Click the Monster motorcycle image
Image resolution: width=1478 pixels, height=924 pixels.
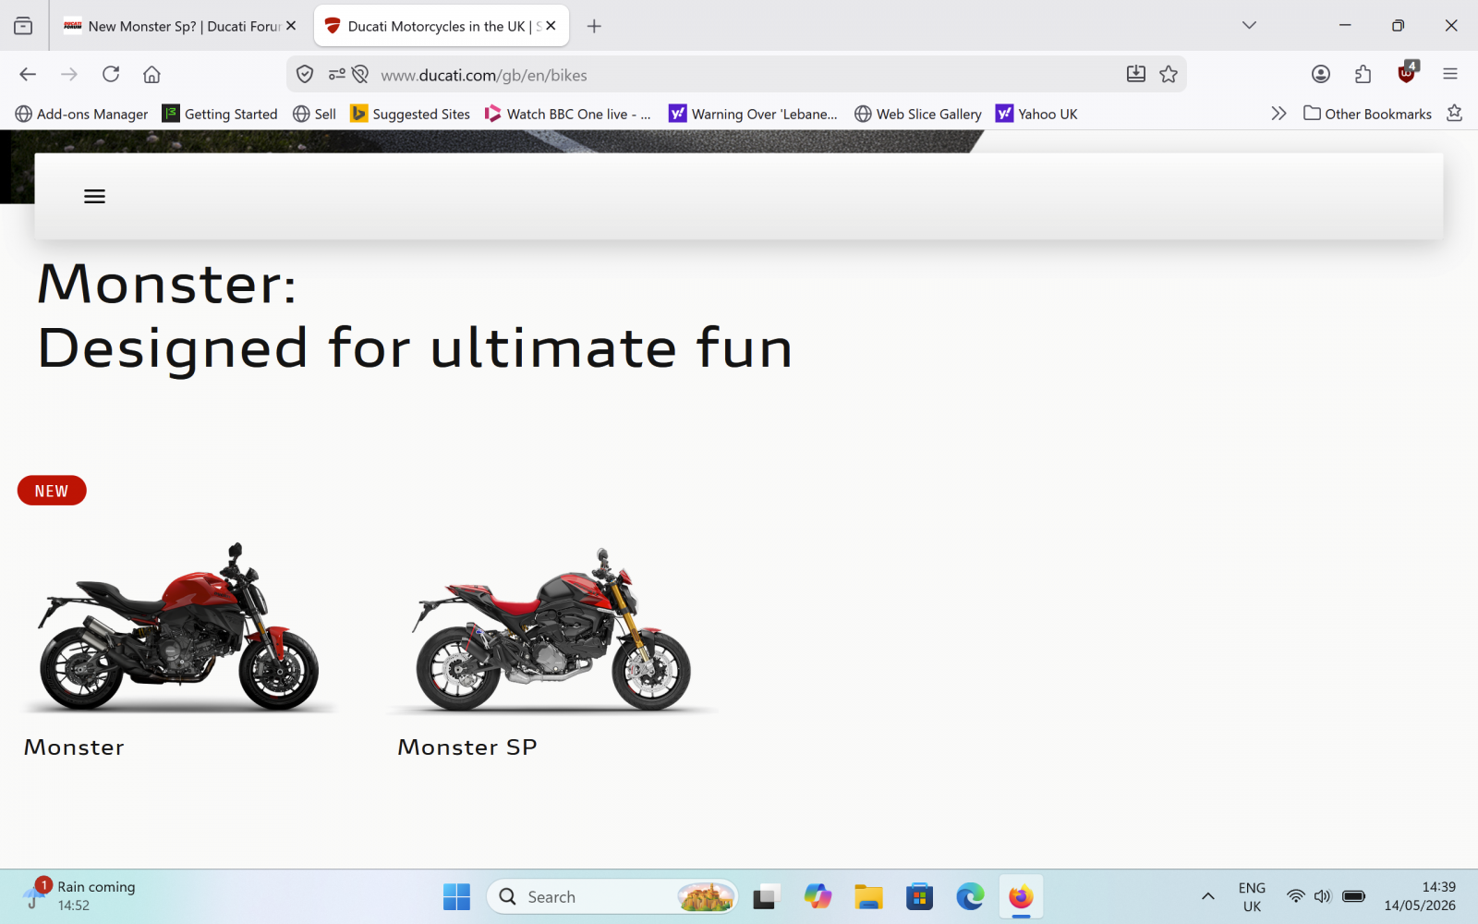click(178, 627)
